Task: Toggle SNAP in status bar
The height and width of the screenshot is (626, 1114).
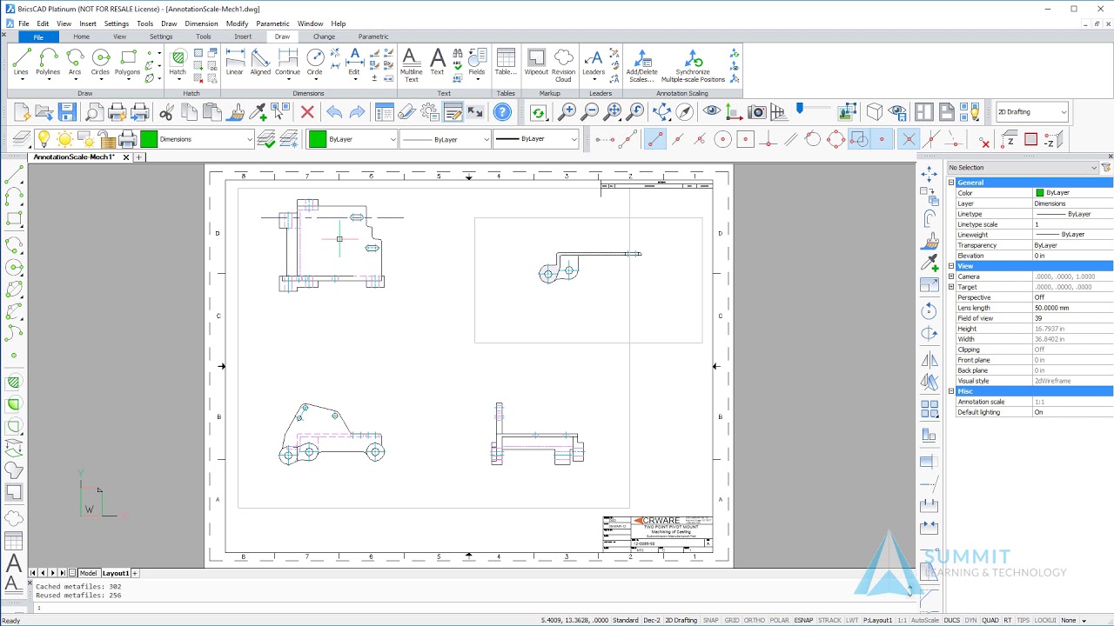Action: point(711,620)
